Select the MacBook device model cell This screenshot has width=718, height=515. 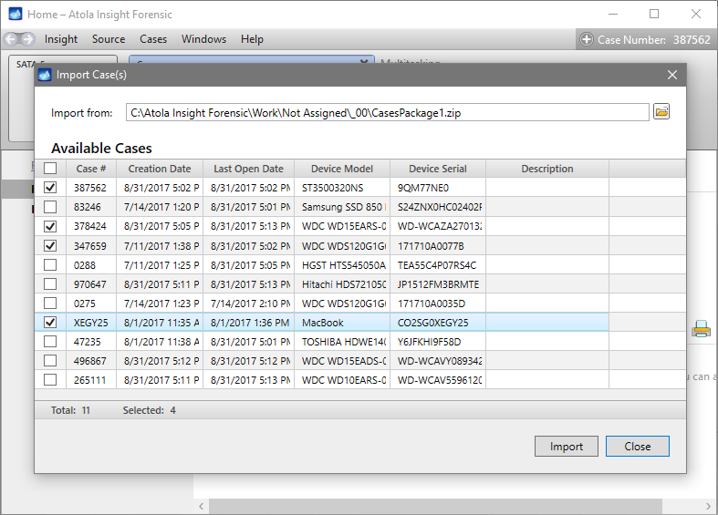click(342, 323)
